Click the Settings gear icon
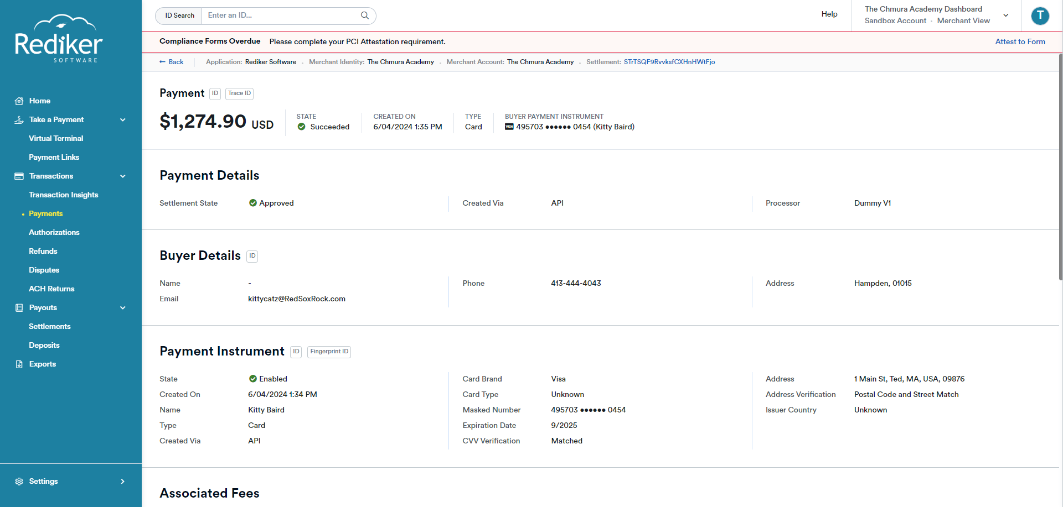The height and width of the screenshot is (507, 1063). coord(19,481)
